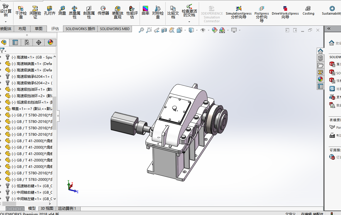
Task: Open Mass Properties (质量属性)
Action: pos(74,13)
